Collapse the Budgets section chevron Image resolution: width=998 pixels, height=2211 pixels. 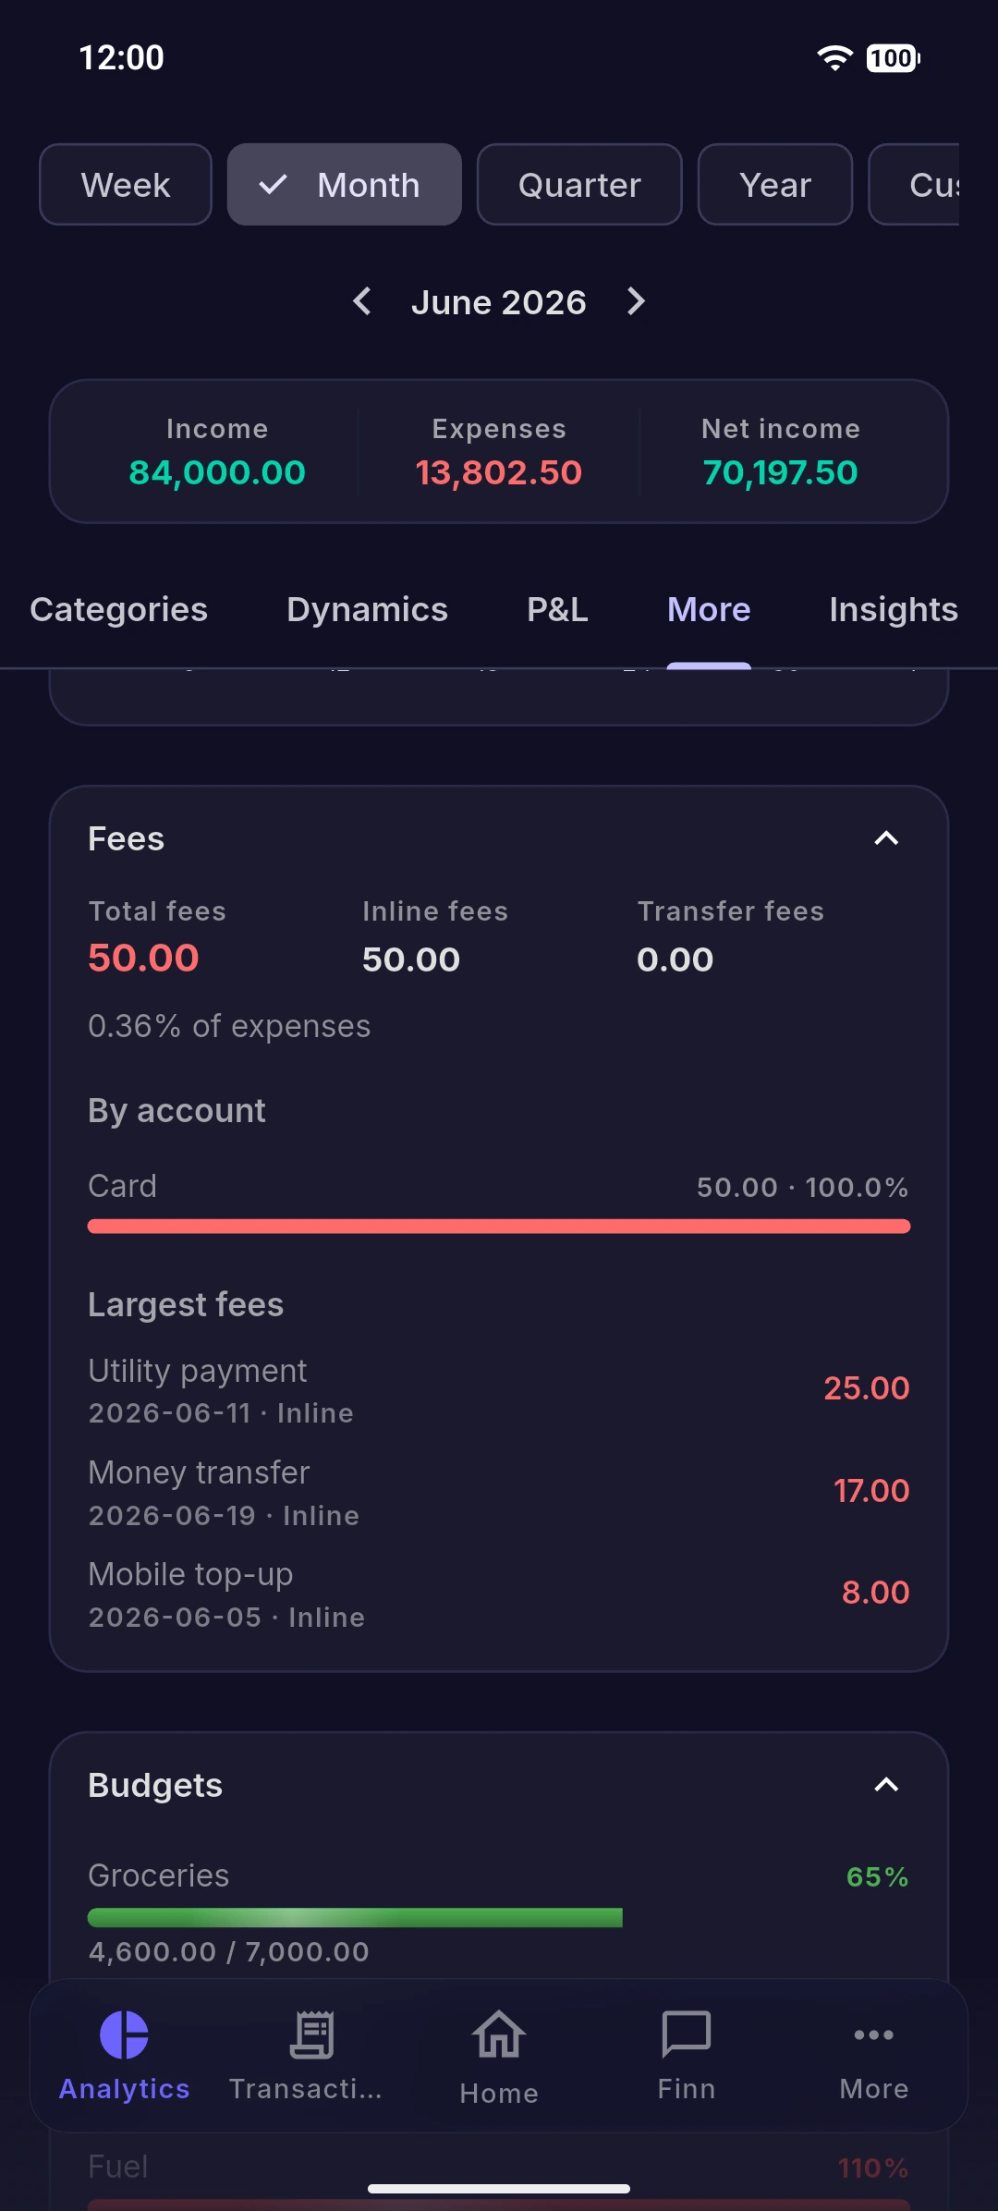[886, 1785]
